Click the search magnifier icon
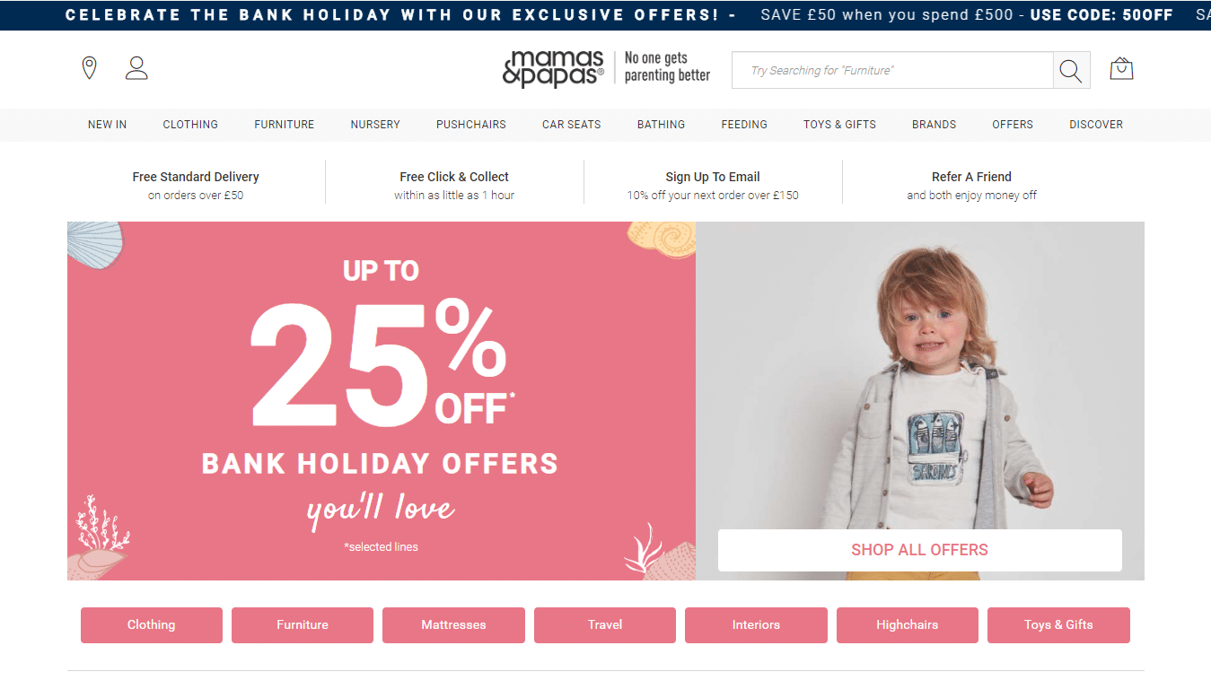Viewport: 1211px width, 689px height. [x=1071, y=70]
